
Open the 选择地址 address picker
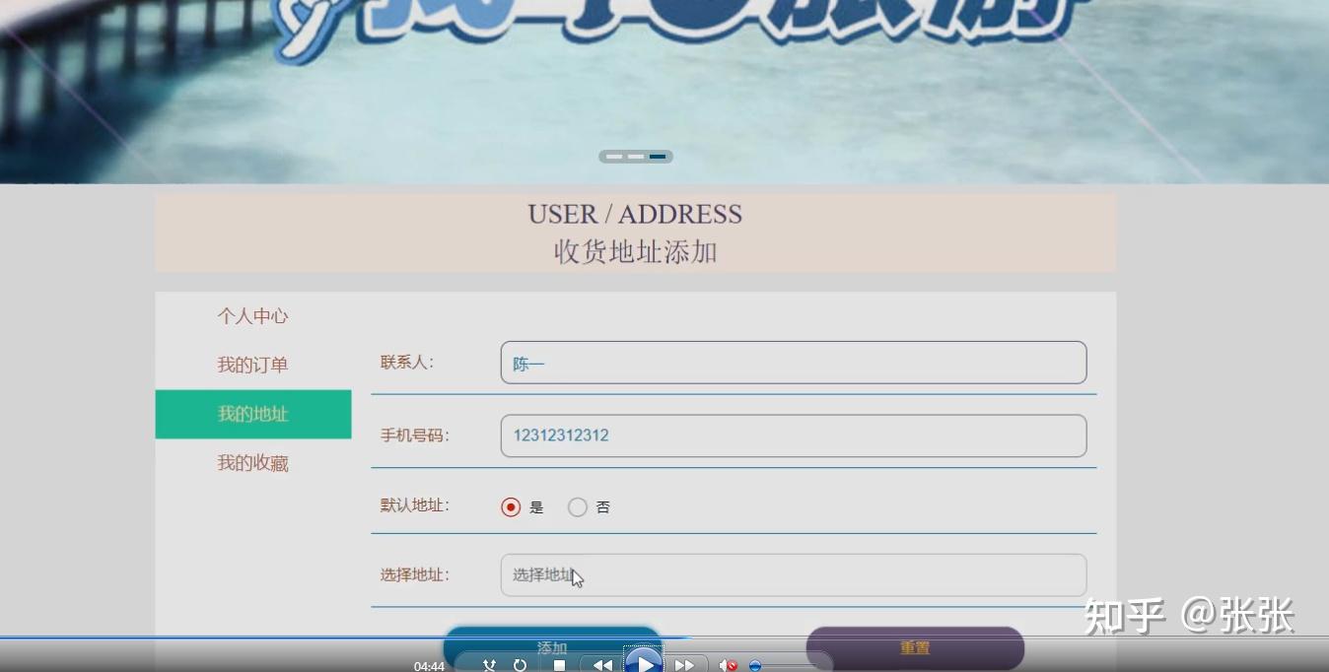pos(794,575)
